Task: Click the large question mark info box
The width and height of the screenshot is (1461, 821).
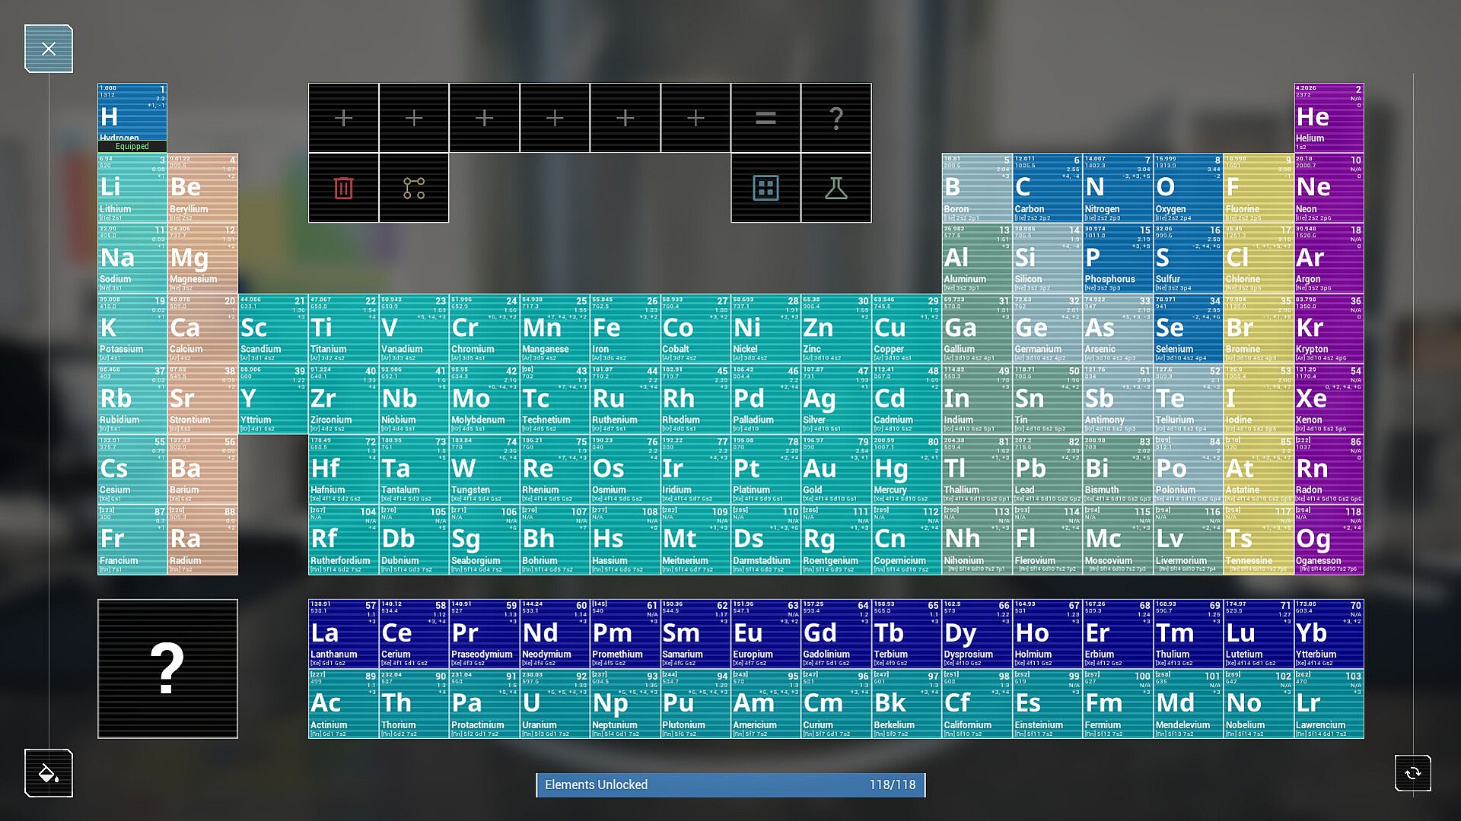Action: point(167,668)
